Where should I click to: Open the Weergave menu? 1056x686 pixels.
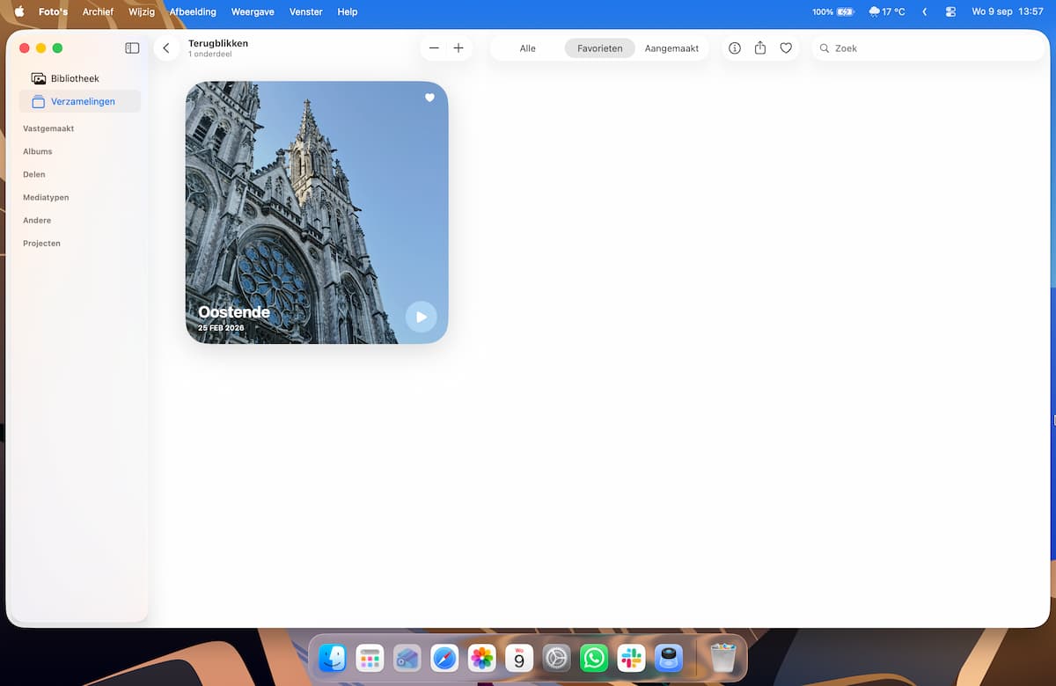click(253, 11)
